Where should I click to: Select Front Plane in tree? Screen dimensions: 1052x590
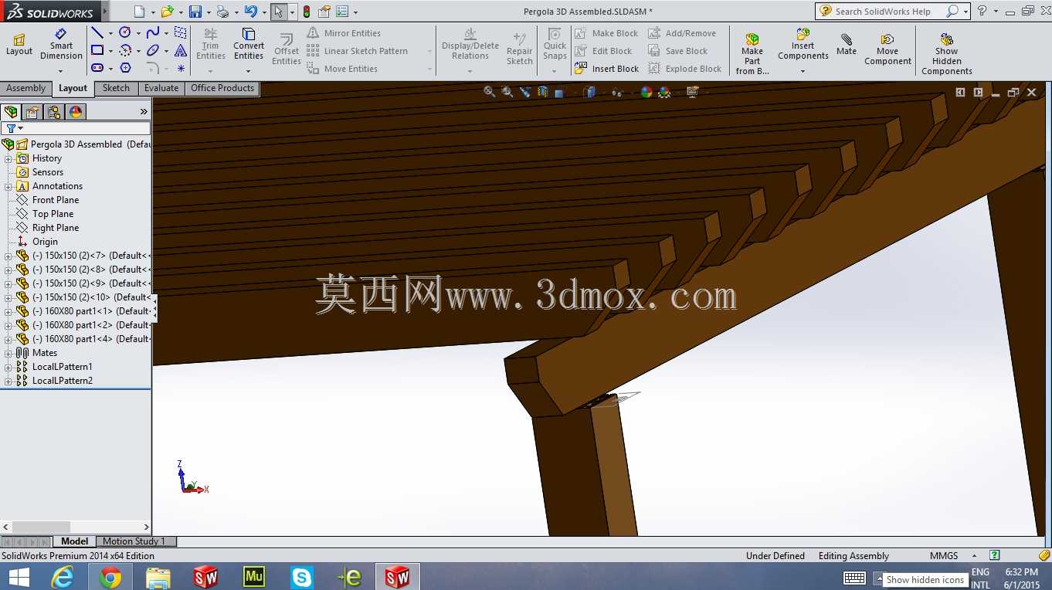click(x=55, y=200)
